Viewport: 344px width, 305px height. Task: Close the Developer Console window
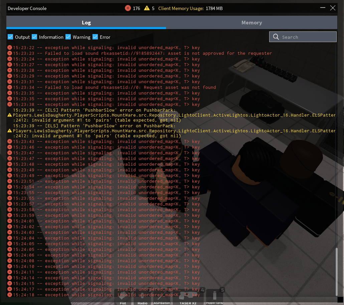pos(333,8)
